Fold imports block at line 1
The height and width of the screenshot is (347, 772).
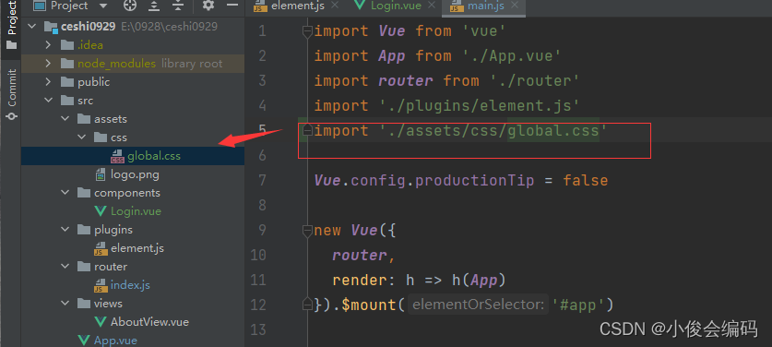pyautogui.click(x=307, y=31)
